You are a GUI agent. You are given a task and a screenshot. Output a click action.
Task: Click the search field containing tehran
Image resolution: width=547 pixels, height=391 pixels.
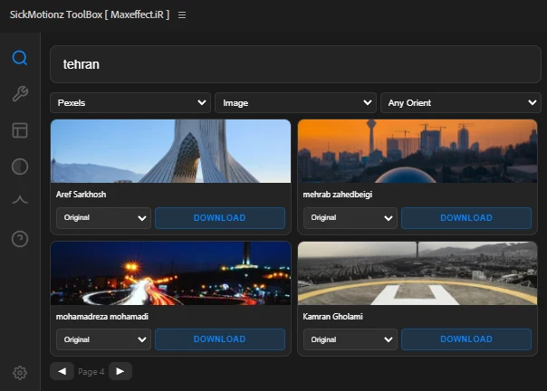pos(295,64)
